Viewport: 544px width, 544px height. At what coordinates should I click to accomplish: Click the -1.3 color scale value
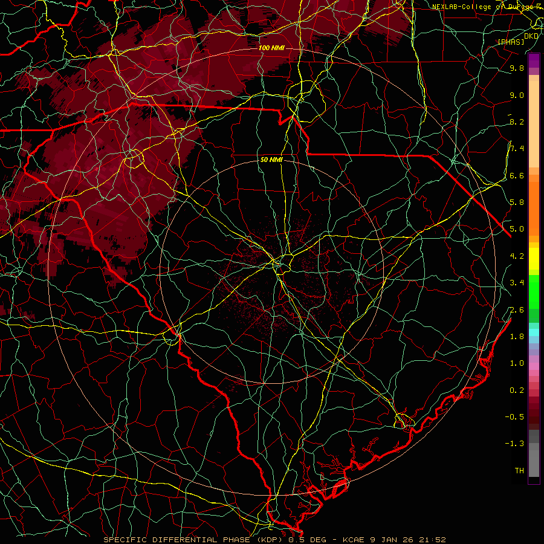point(514,444)
